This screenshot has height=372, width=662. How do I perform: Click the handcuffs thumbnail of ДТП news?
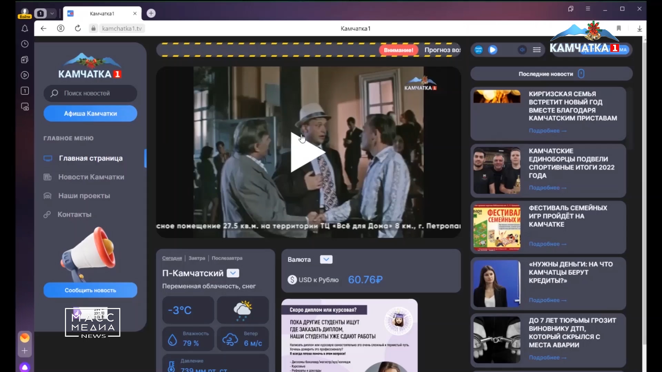[x=497, y=340]
